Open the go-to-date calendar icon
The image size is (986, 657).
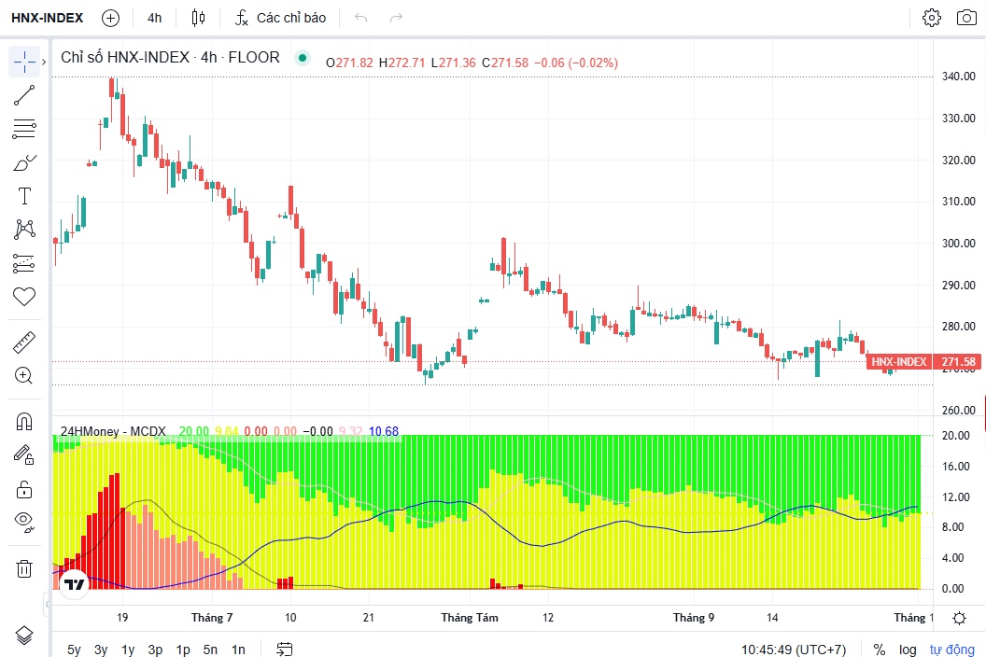pos(284,649)
